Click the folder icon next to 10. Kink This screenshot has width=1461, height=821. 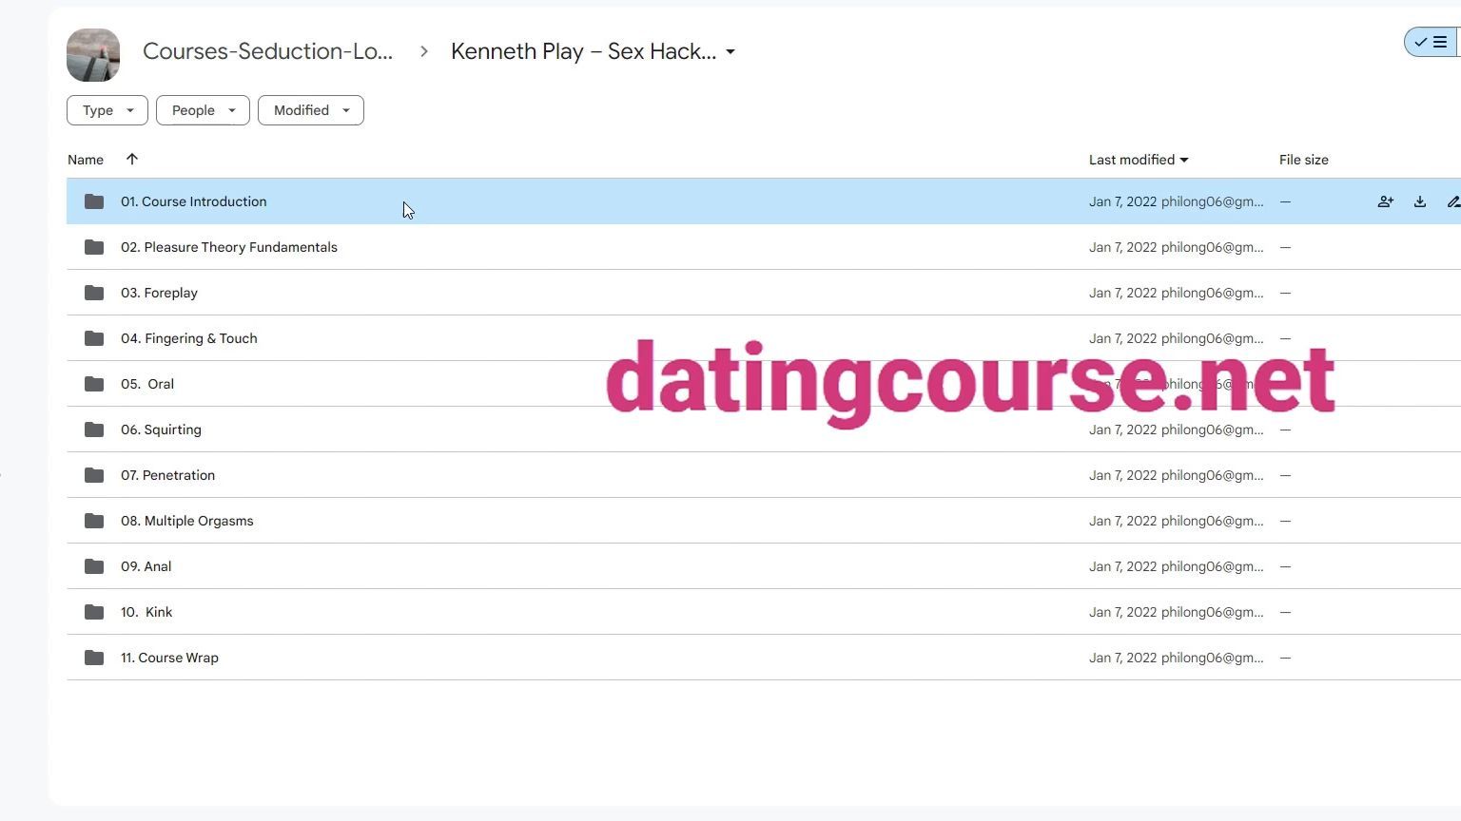(94, 612)
